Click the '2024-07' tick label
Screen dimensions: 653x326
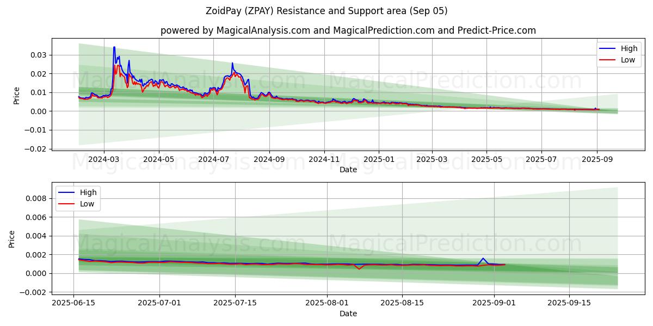(x=213, y=160)
